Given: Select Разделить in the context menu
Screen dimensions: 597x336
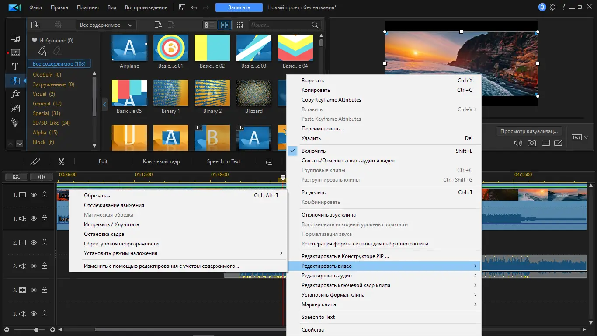Looking at the screenshot, I should point(384,192).
